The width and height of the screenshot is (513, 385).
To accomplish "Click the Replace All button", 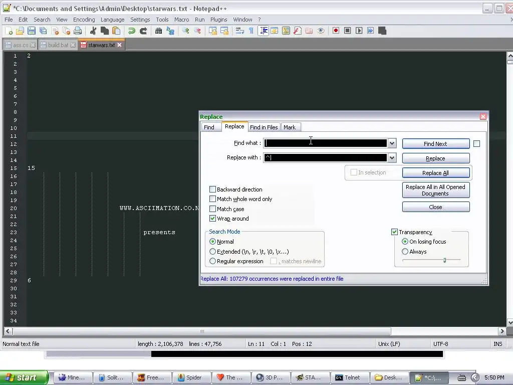I will pyautogui.click(x=435, y=173).
